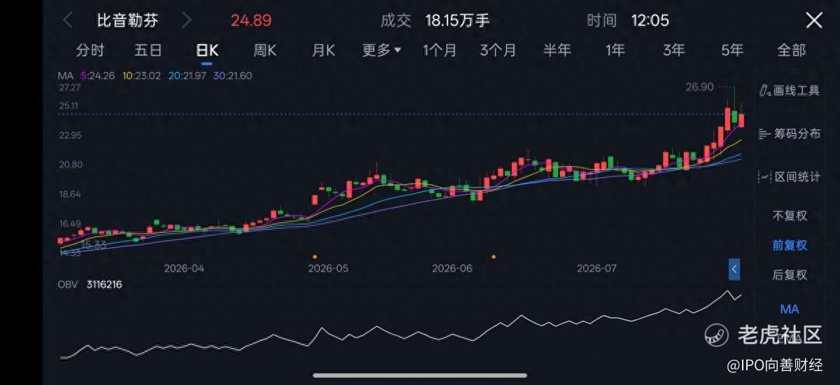This screenshot has height=385, width=840.
Task: Select the 周K weekly chart tab
Action: [x=265, y=50]
